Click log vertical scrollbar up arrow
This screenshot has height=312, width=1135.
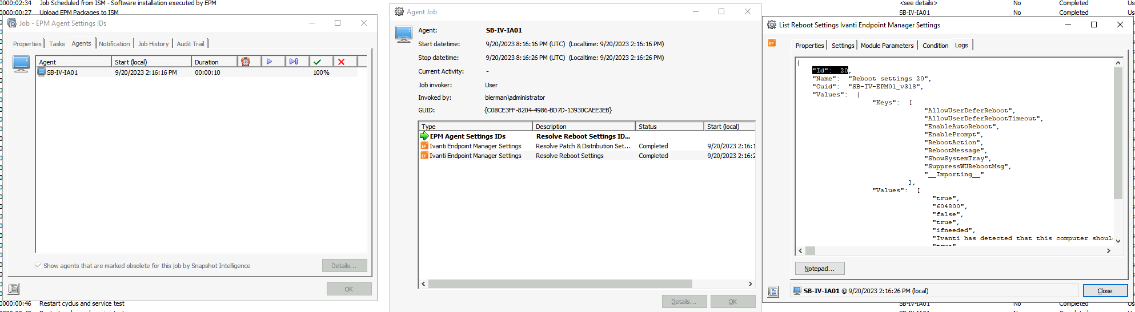pyautogui.click(x=1118, y=62)
